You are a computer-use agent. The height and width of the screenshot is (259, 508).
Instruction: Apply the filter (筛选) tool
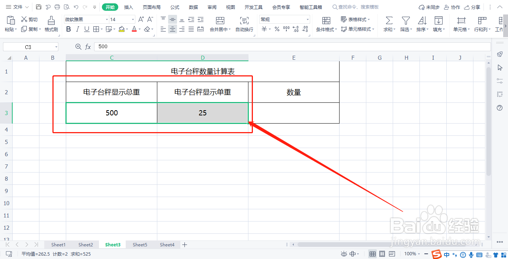[405, 22]
